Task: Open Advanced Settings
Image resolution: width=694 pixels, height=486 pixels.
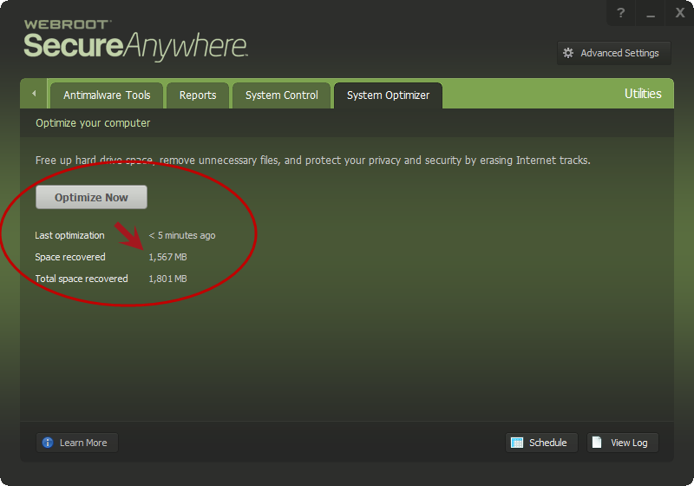Action: (x=614, y=53)
